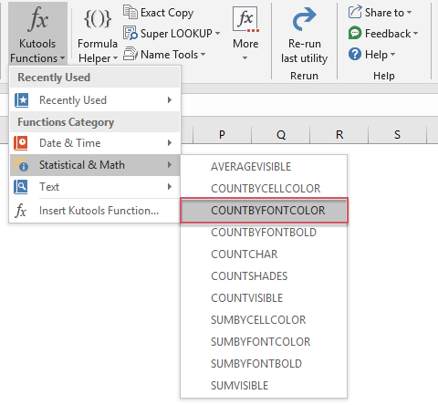Click the Insert Kutools Function fx icon
Viewport: 438px width, 405px height.
click(x=21, y=211)
